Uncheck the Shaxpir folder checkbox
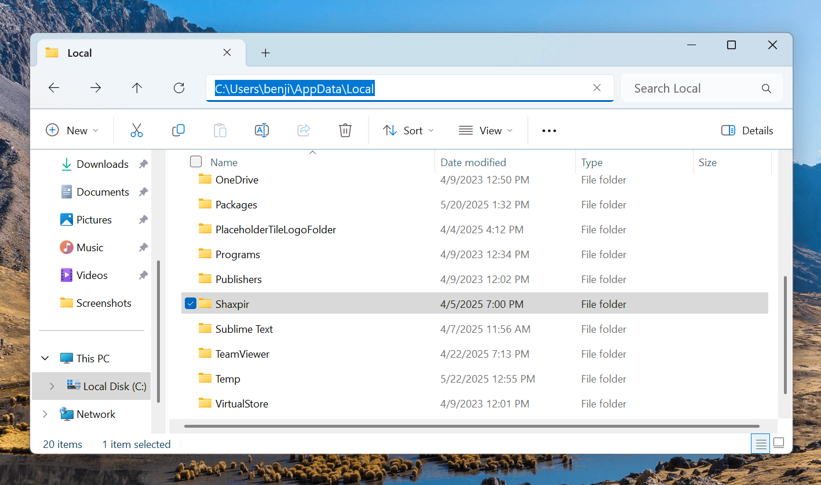 pos(191,303)
